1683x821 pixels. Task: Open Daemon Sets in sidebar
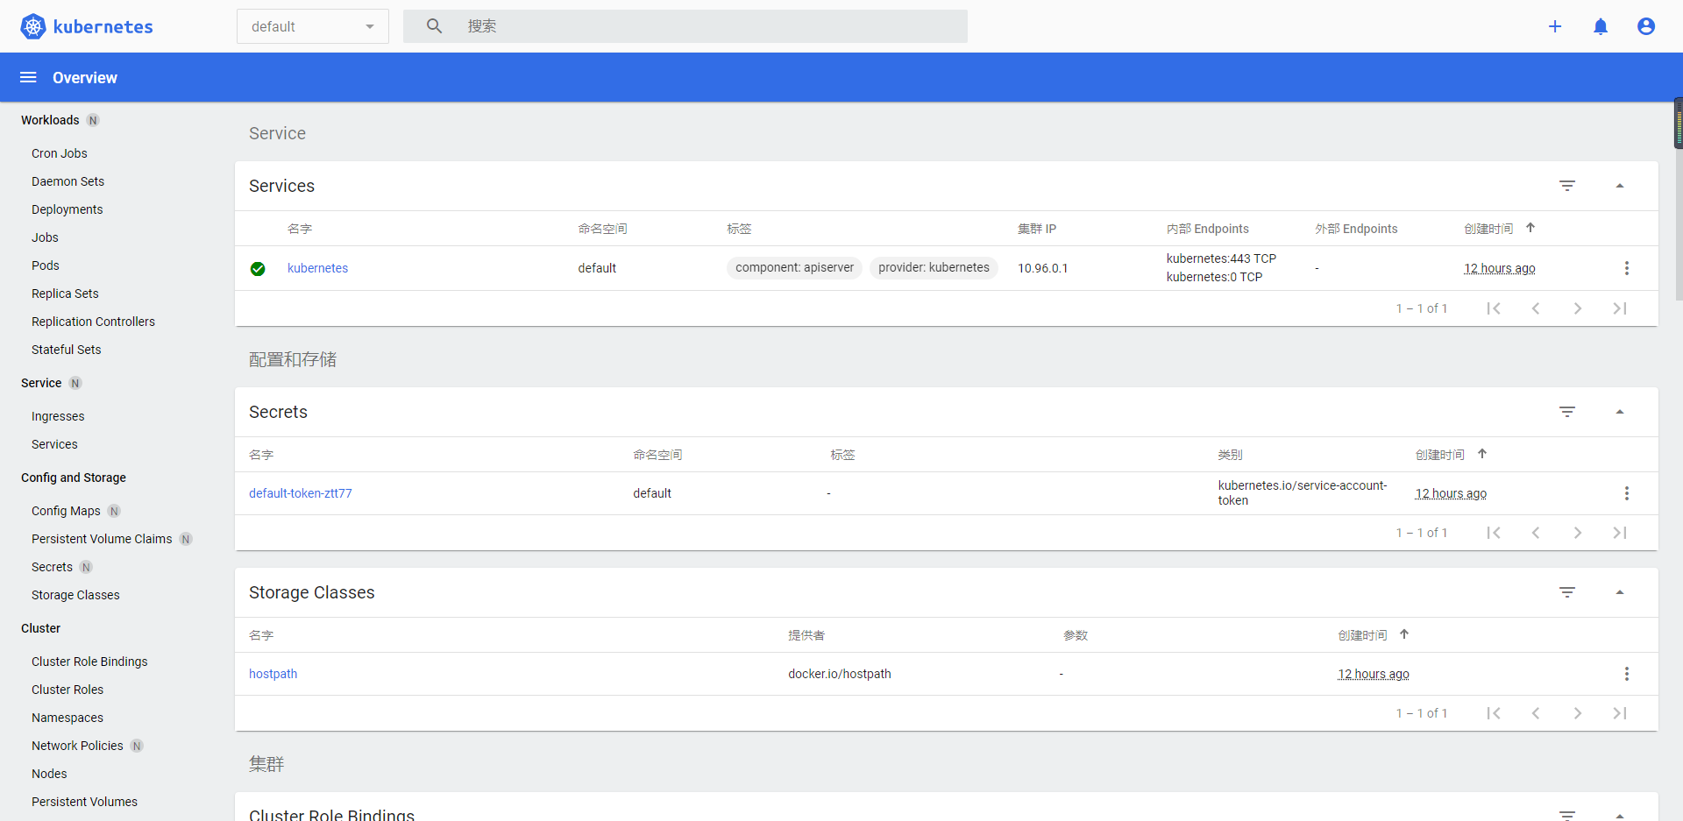[67, 181]
